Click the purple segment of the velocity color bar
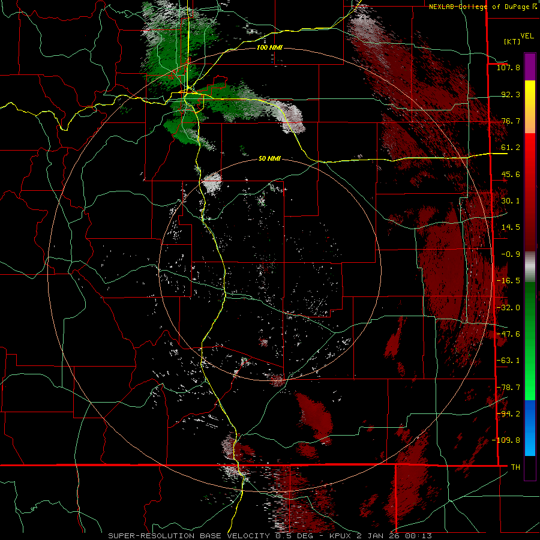The image size is (540, 540). [530, 67]
